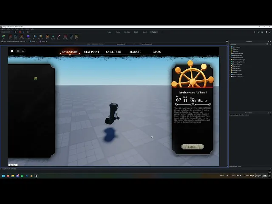
Task: Select the green item in inventory panel
Action: (x=35, y=79)
